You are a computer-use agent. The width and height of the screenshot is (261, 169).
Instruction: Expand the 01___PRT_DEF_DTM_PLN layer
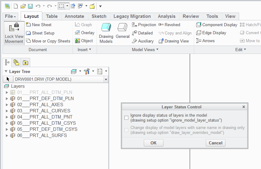click(x=7, y=99)
